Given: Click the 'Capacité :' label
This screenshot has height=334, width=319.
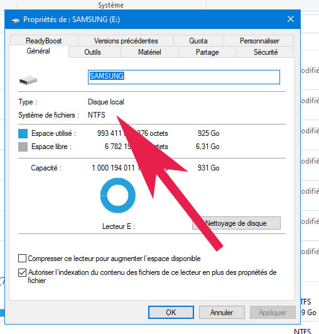Looking at the screenshot, I should pyautogui.click(x=46, y=168).
